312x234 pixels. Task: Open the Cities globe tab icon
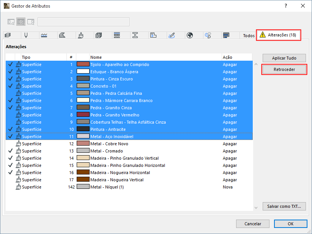click(190, 35)
